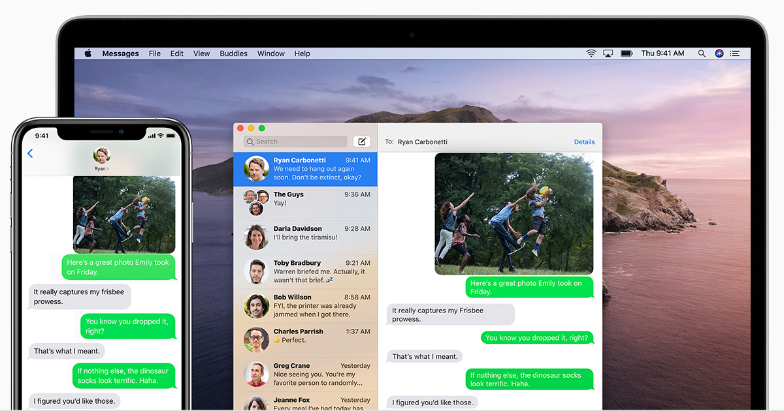Click the Wi-Fi status icon
This screenshot has height=411, width=784.
click(591, 53)
